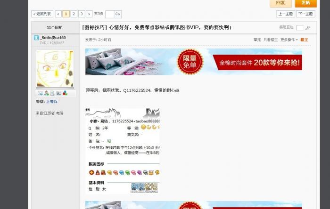Click the previous page arrow in pagination
The height and width of the screenshot is (209, 330).
[58, 14]
